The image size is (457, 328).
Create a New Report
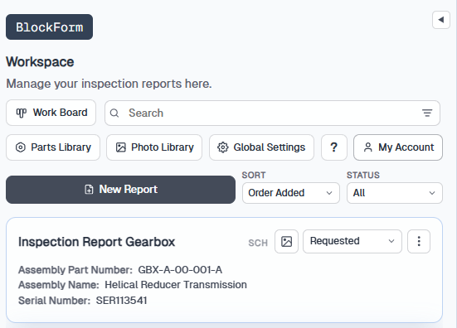(120, 190)
